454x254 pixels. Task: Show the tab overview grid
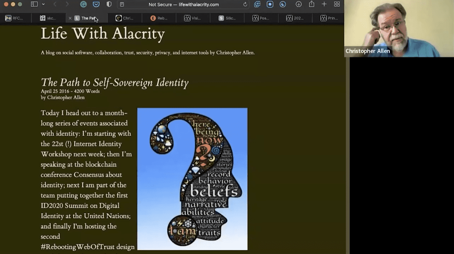click(337, 4)
